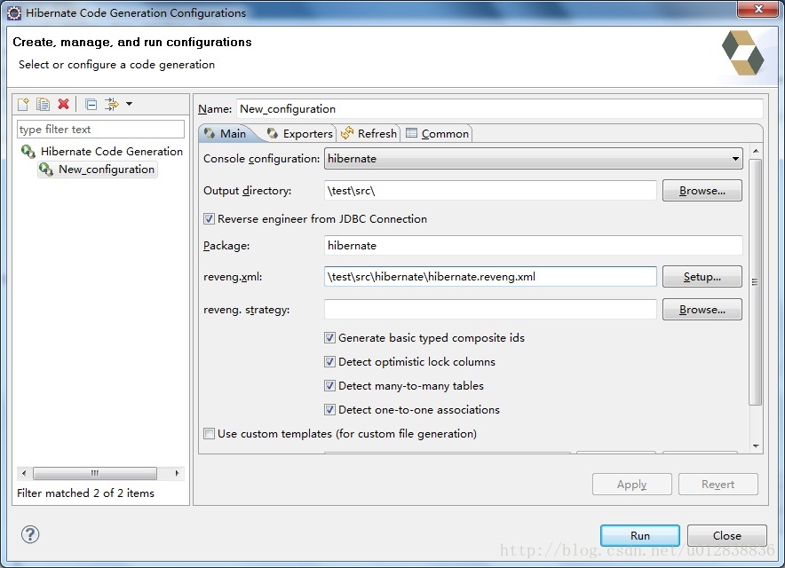Click the New_configuration item icon
Viewport: 785px width, 568px height.
[46, 170]
